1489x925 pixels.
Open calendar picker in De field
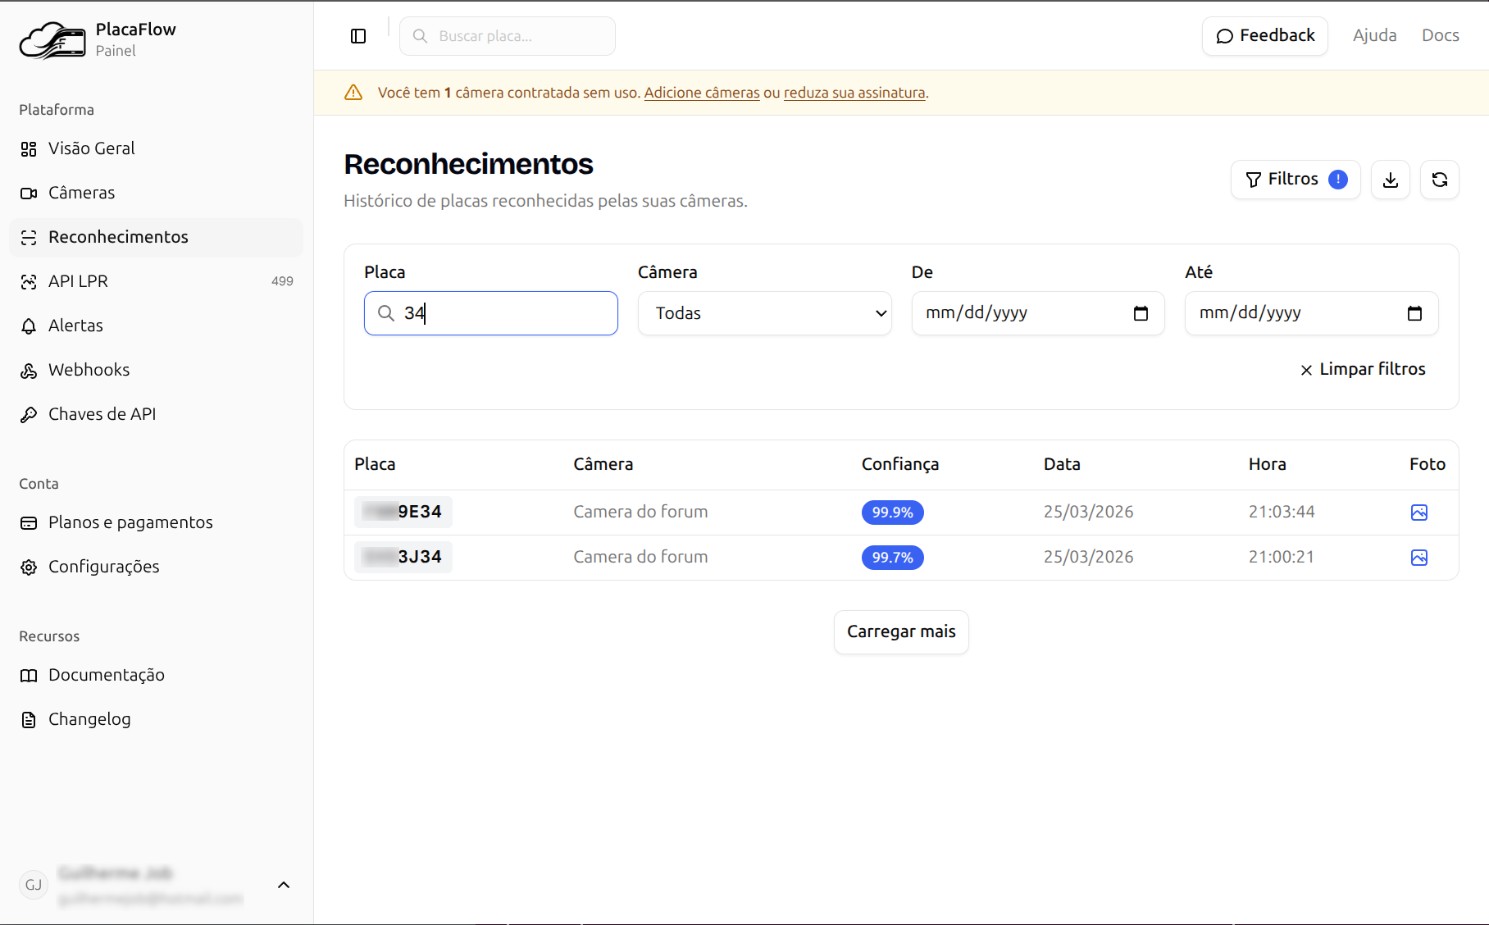click(x=1141, y=313)
